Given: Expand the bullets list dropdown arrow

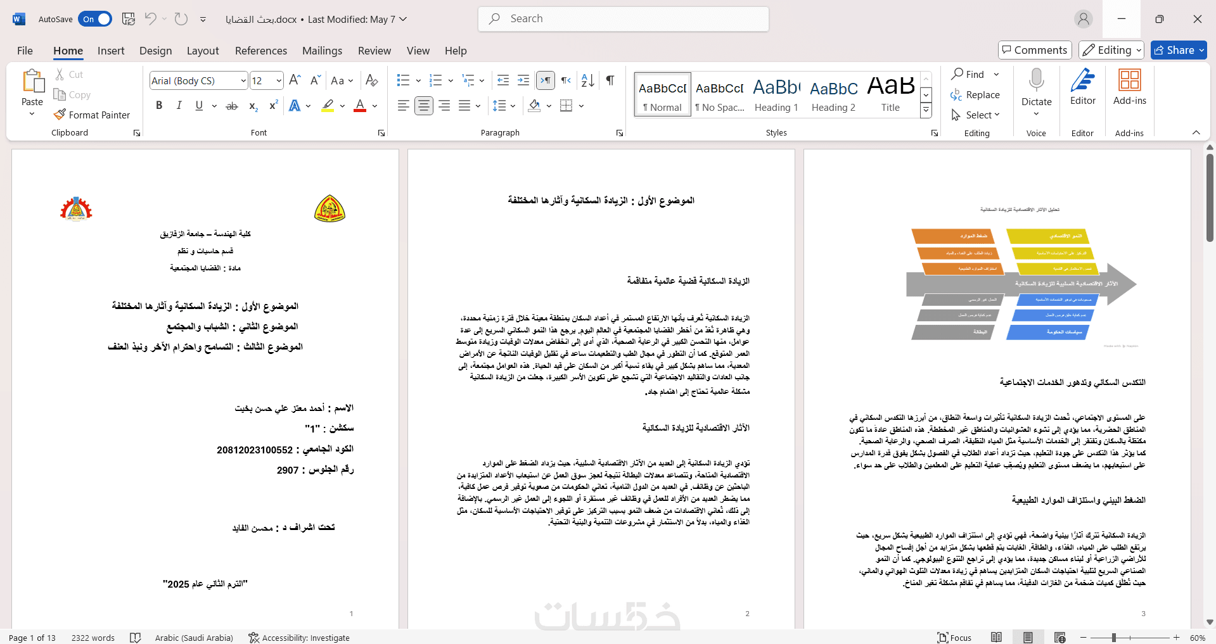Looking at the screenshot, I should tap(418, 80).
